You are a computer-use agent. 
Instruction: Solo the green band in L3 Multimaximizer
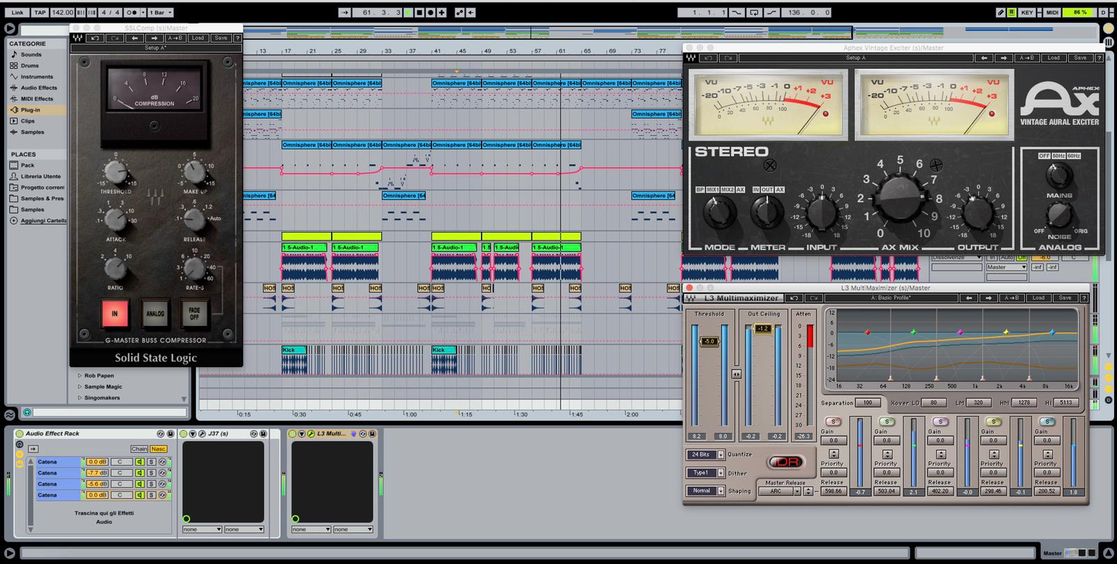[887, 422]
